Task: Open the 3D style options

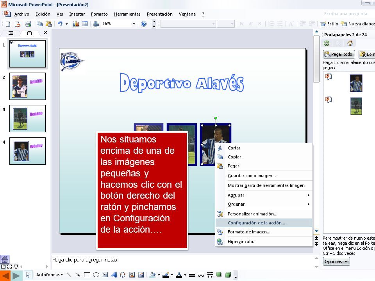Action: tap(228, 275)
